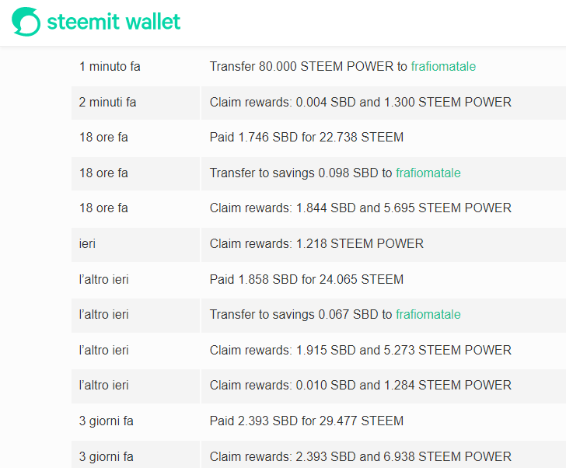
Task: Select Claim rewards 0.004 SBD entry
Action: 360,102
